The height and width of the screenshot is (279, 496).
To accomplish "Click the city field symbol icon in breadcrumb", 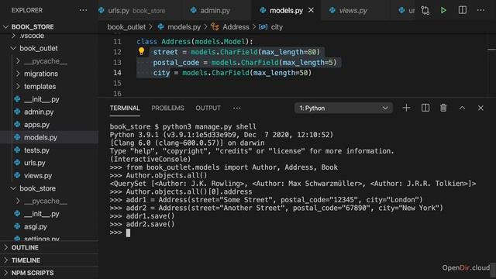I will (263, 27).
